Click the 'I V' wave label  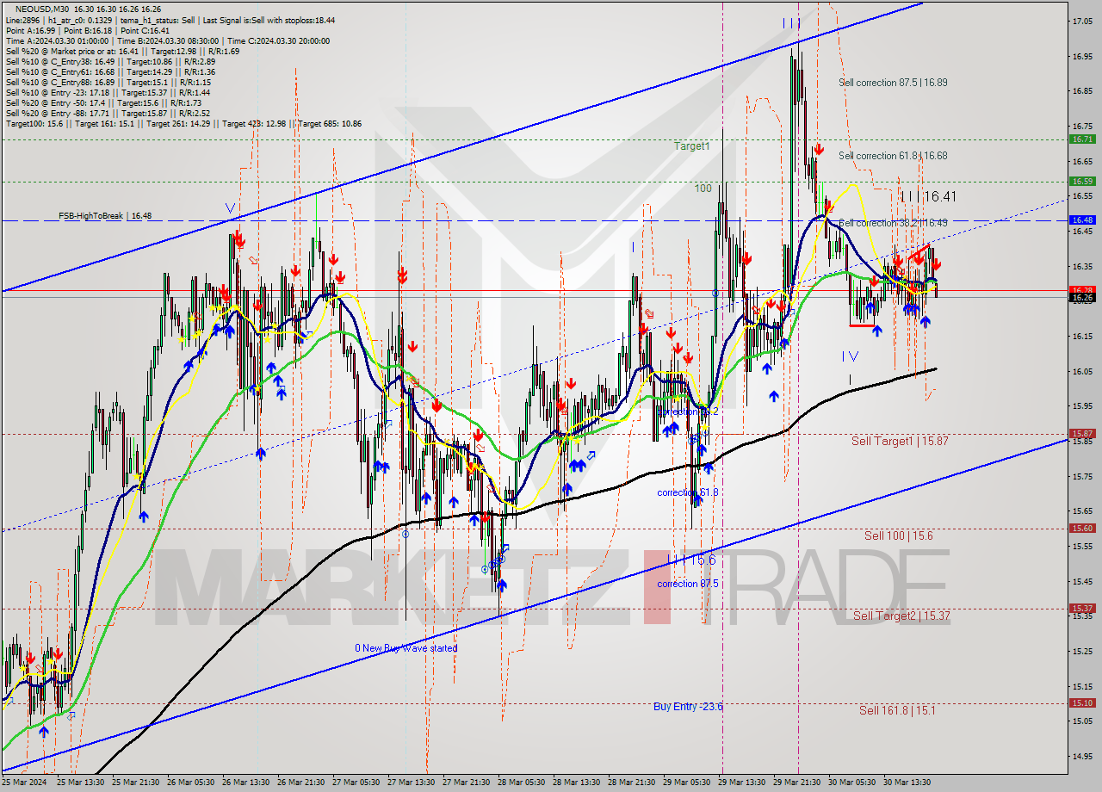point(850,356)
